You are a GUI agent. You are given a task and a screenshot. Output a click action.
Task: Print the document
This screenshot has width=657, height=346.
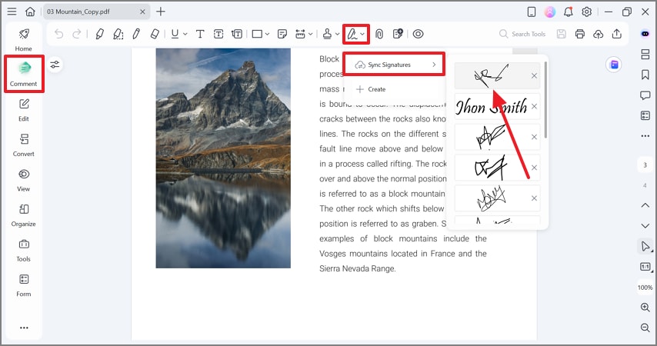click(580, 34)
